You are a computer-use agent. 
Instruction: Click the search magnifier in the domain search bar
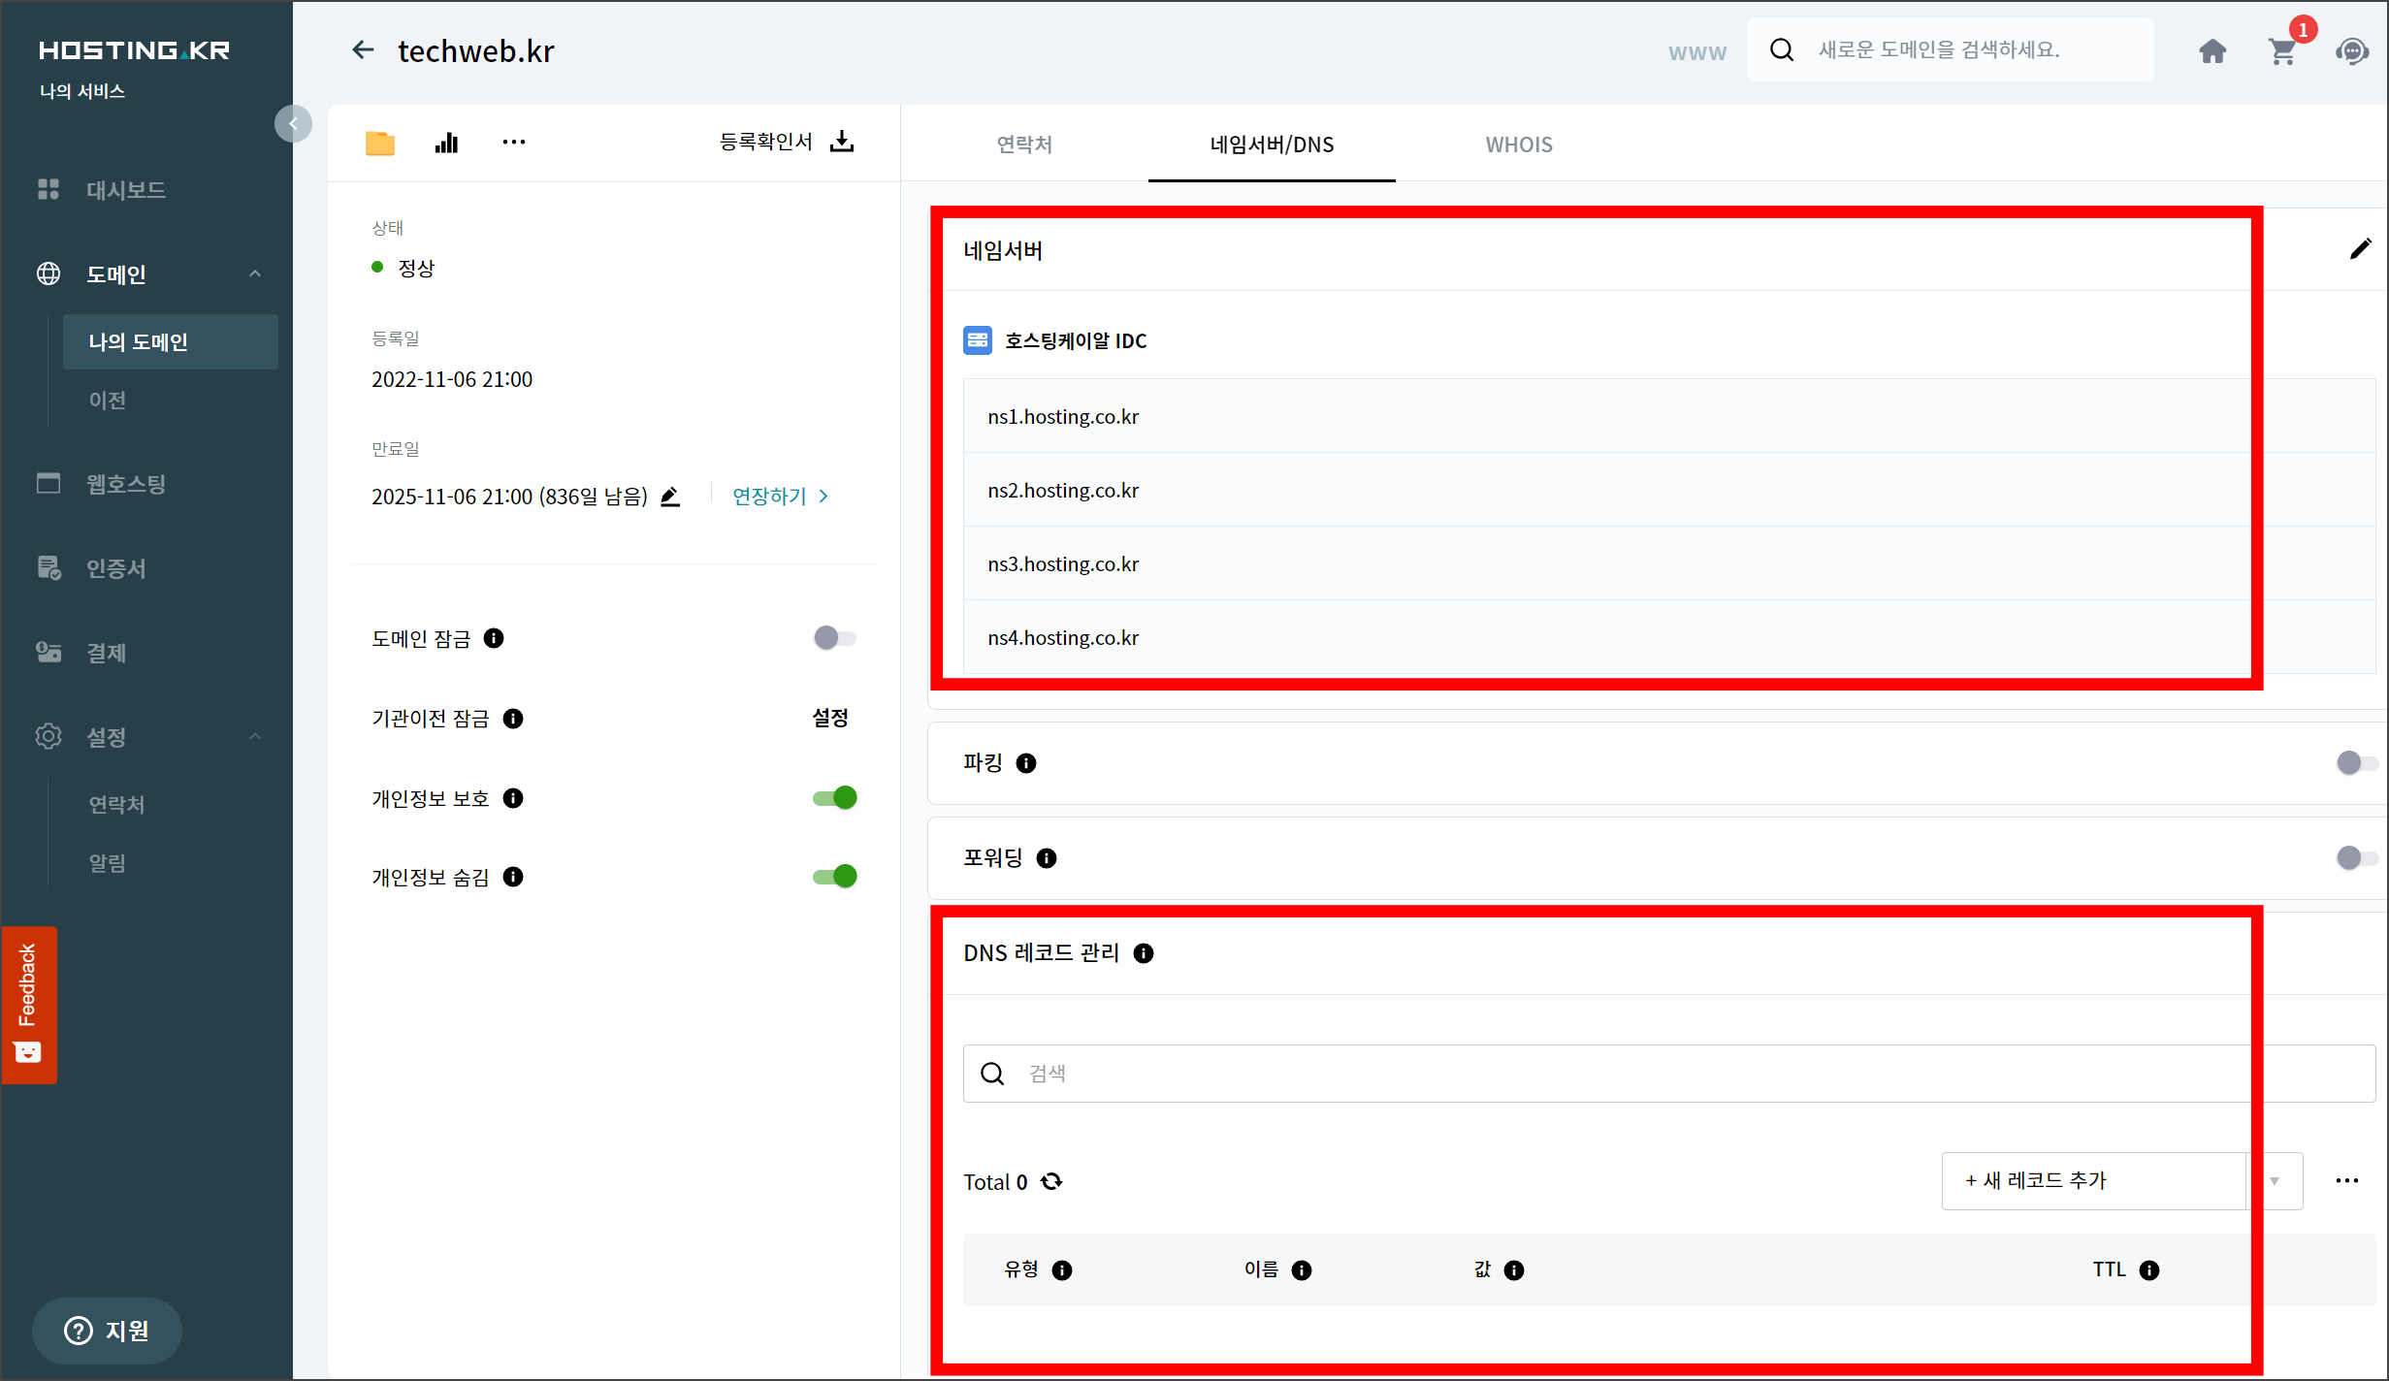(x=1782, y=49)
